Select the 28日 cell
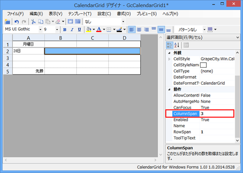The image size is (243, 173). 28,51
